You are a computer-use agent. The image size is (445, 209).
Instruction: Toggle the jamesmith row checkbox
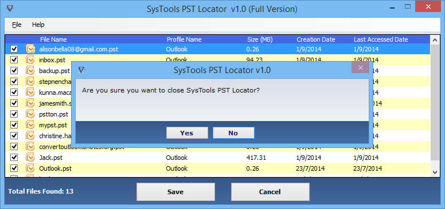[x=14, y=103]
